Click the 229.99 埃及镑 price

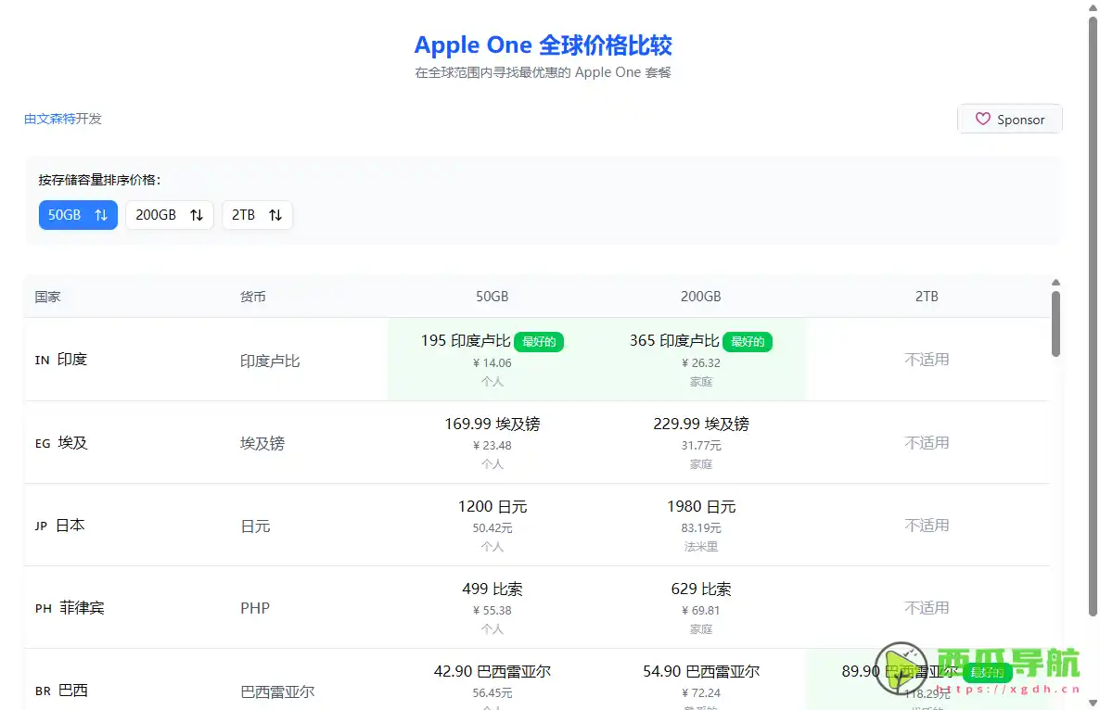tap(701, 424)
